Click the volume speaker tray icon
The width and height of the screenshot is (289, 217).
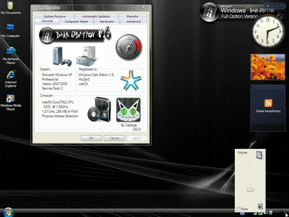point(266,213)
